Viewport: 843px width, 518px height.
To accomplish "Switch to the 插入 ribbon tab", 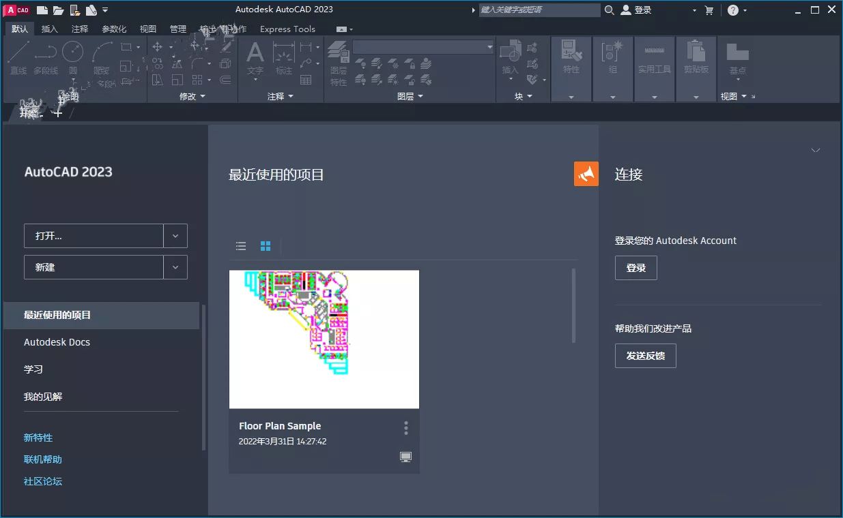I will coord(51,29).
